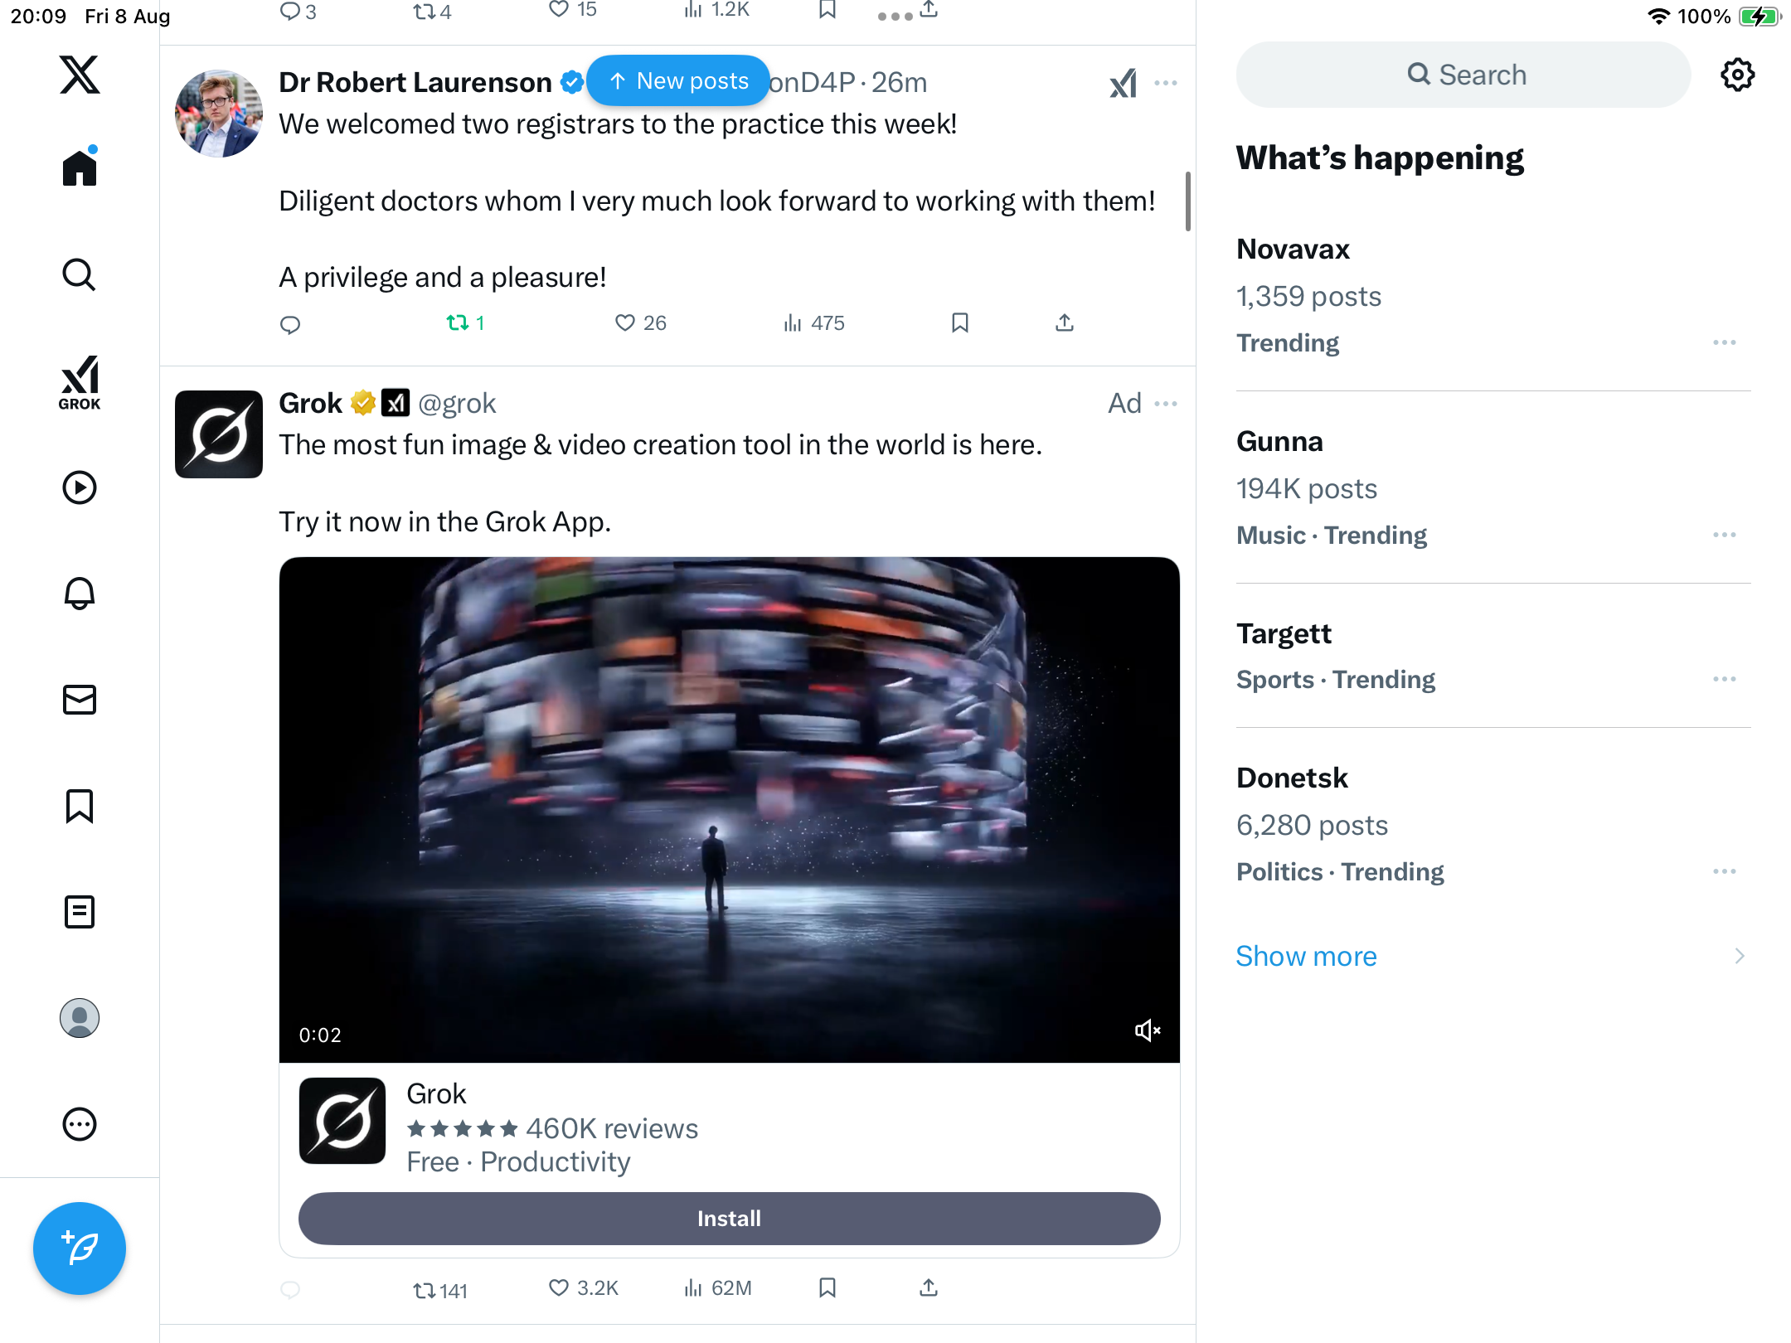Image resolution: width=1791 pixels, height=1343 pixels.
Task: Open more options on Grok ad
Action: (x=1166, y=404)
